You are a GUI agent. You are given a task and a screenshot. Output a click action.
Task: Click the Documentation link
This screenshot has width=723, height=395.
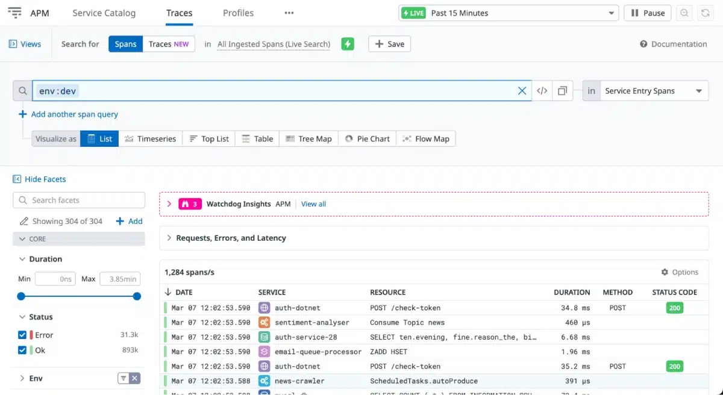(x=679, y=44)
